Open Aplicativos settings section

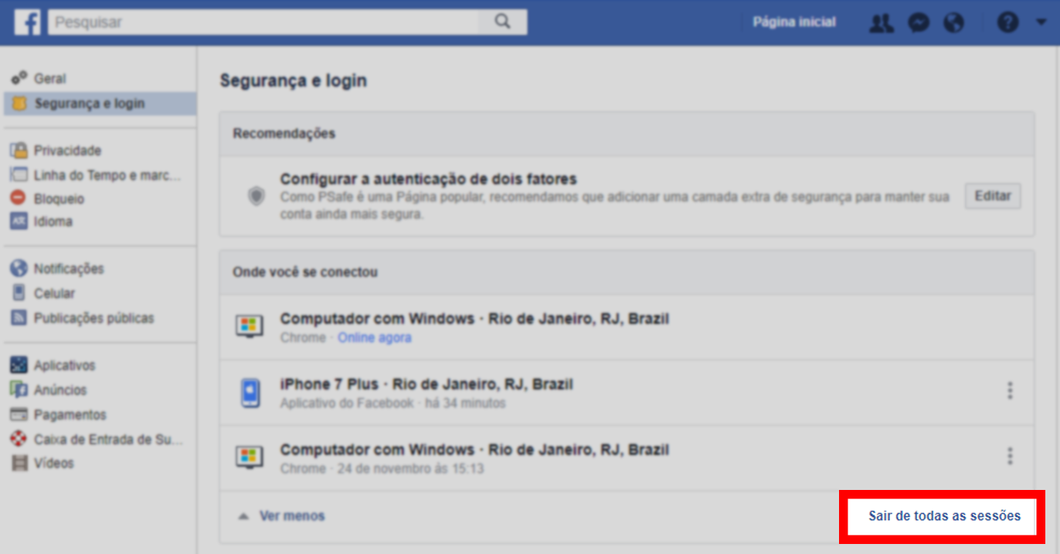64,366
